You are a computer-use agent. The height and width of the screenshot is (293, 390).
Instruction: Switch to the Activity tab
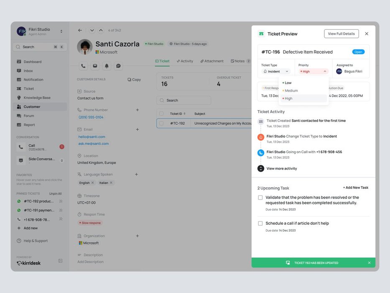click(x=185, y=61)
